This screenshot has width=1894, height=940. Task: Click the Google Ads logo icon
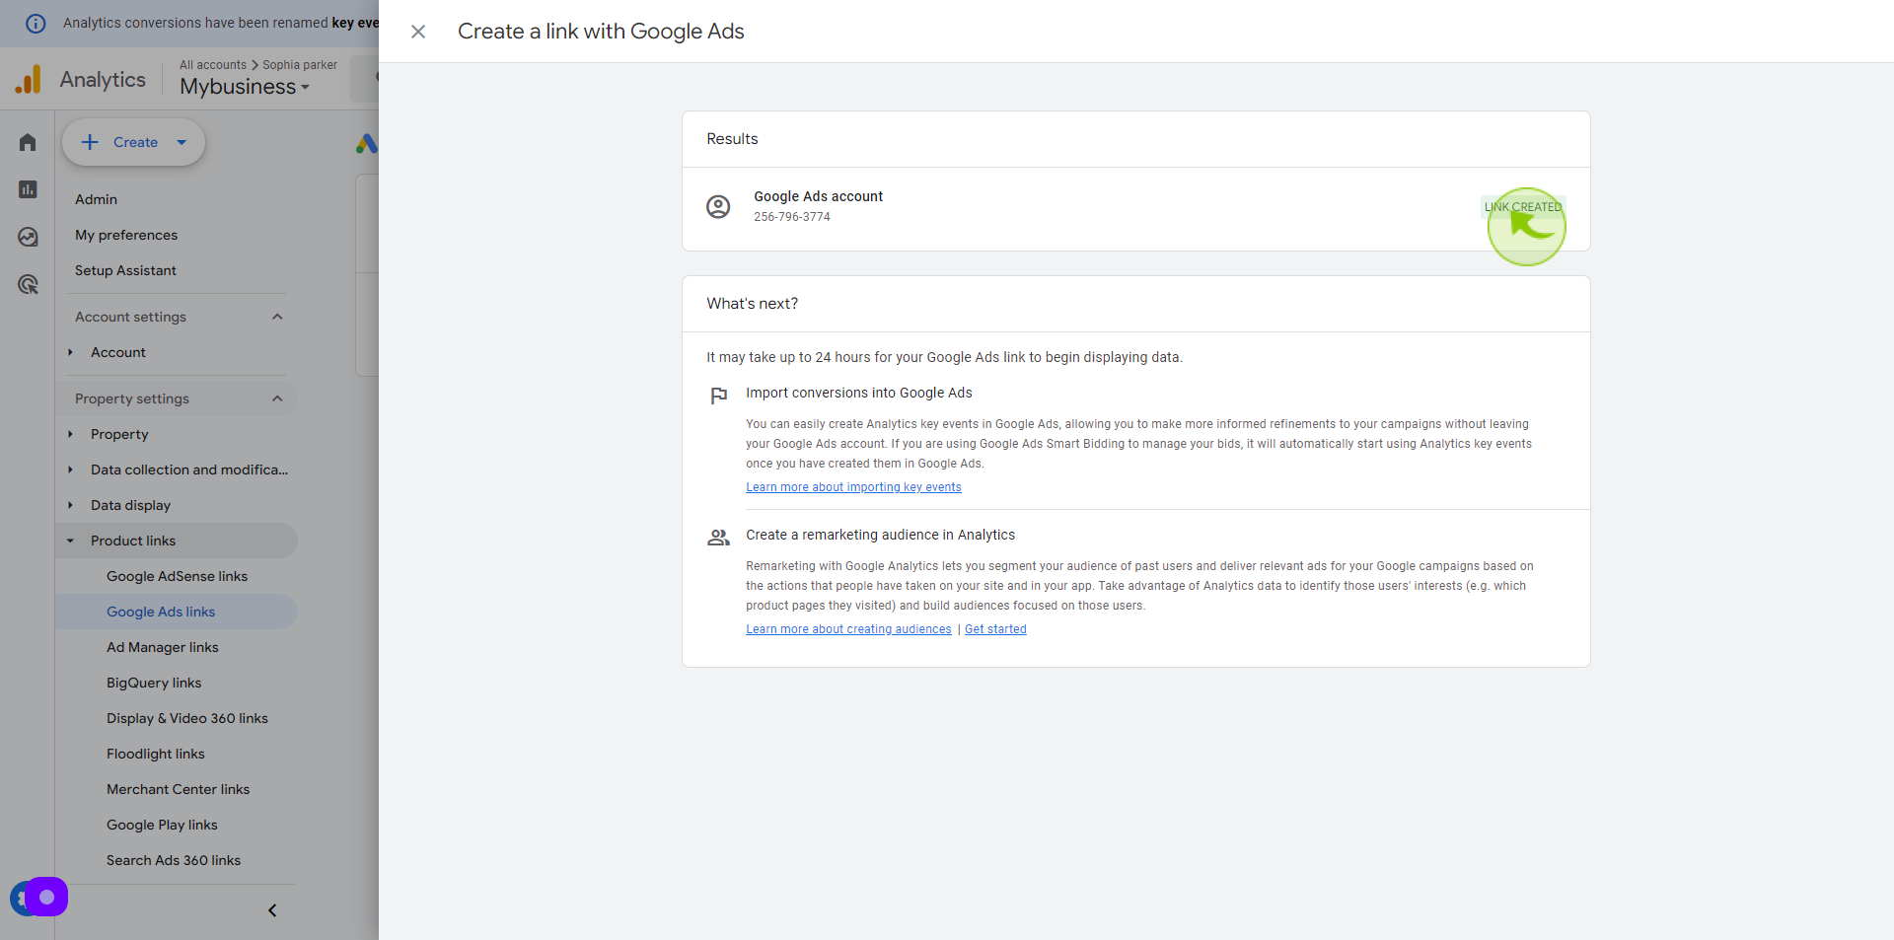coord(367,144)
